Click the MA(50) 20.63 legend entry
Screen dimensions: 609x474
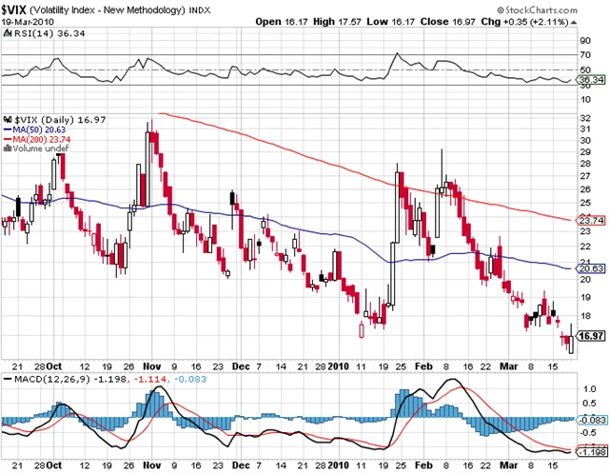click(x=34, y=129)
